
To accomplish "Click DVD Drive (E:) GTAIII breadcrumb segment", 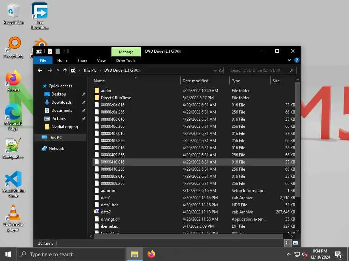I will 122,70.
